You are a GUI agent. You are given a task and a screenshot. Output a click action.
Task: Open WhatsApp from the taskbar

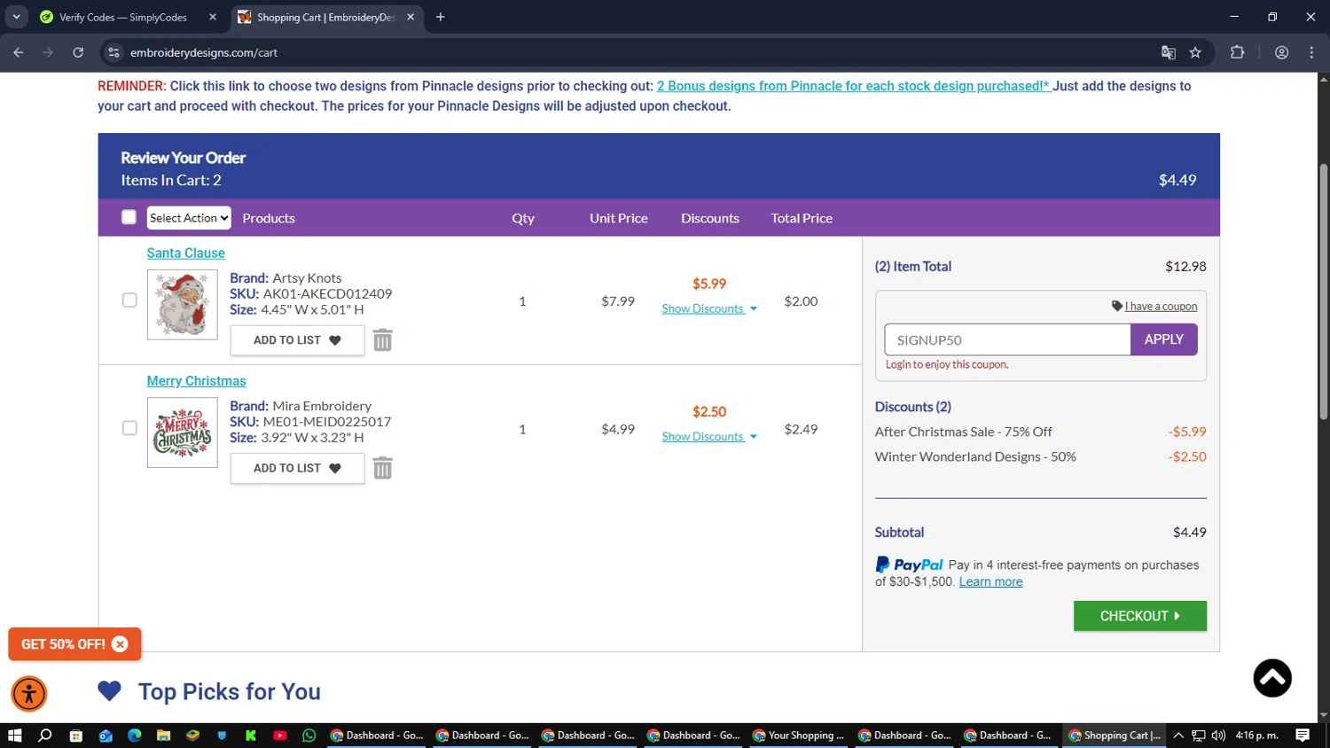click(309, 736)
